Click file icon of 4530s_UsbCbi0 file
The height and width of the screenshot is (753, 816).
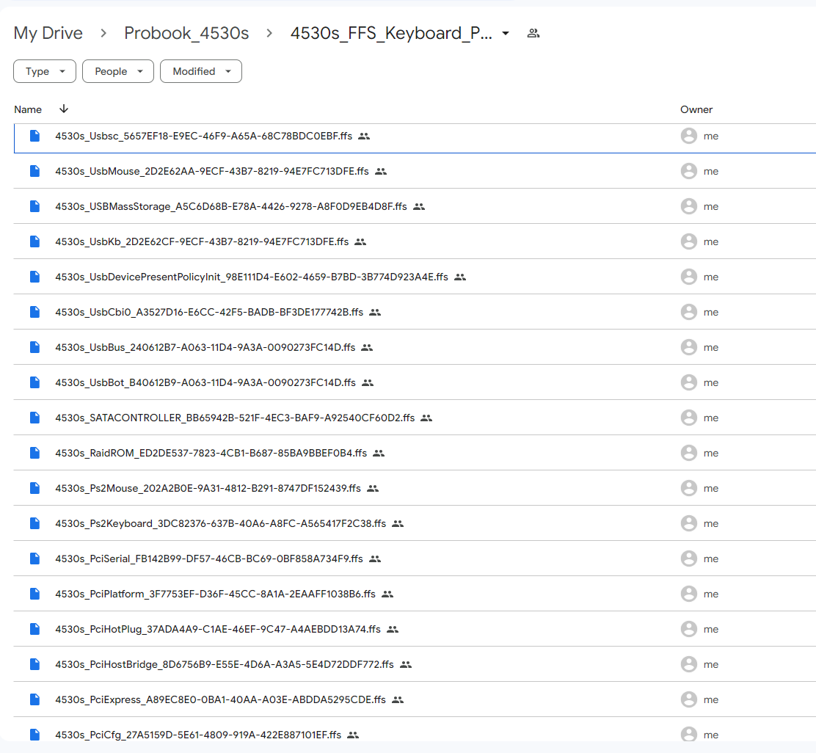(35, 312)
